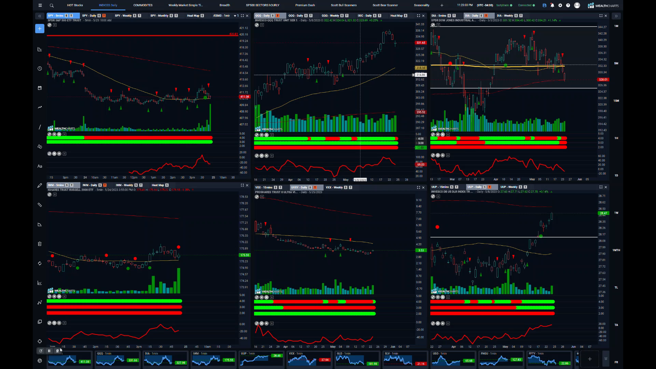Image resolution: width=656 pixels, height=369 pixels.
Task: Click the trash delete drawings icon
Action: (40, 244)
